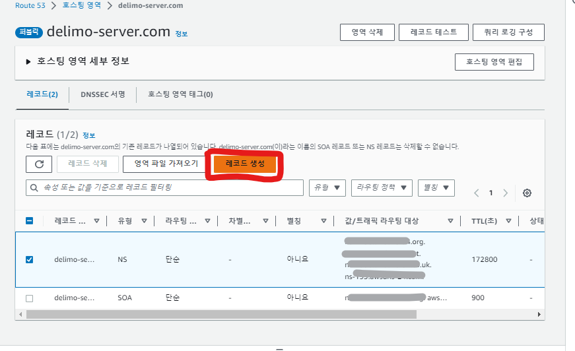Sort by 차별 column arrow

coord(266,221)
